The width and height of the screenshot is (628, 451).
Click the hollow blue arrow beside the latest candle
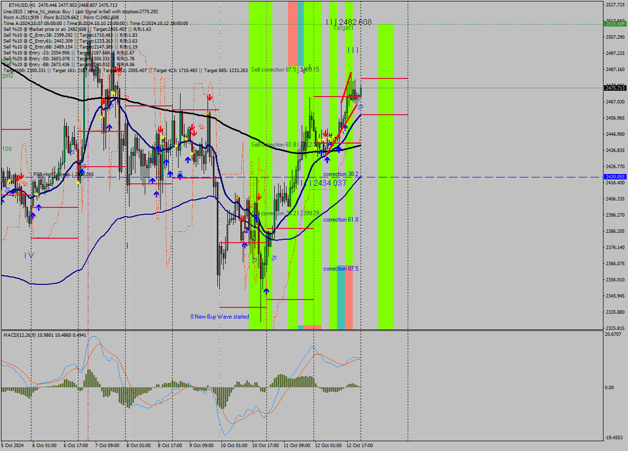coord(360,106)
